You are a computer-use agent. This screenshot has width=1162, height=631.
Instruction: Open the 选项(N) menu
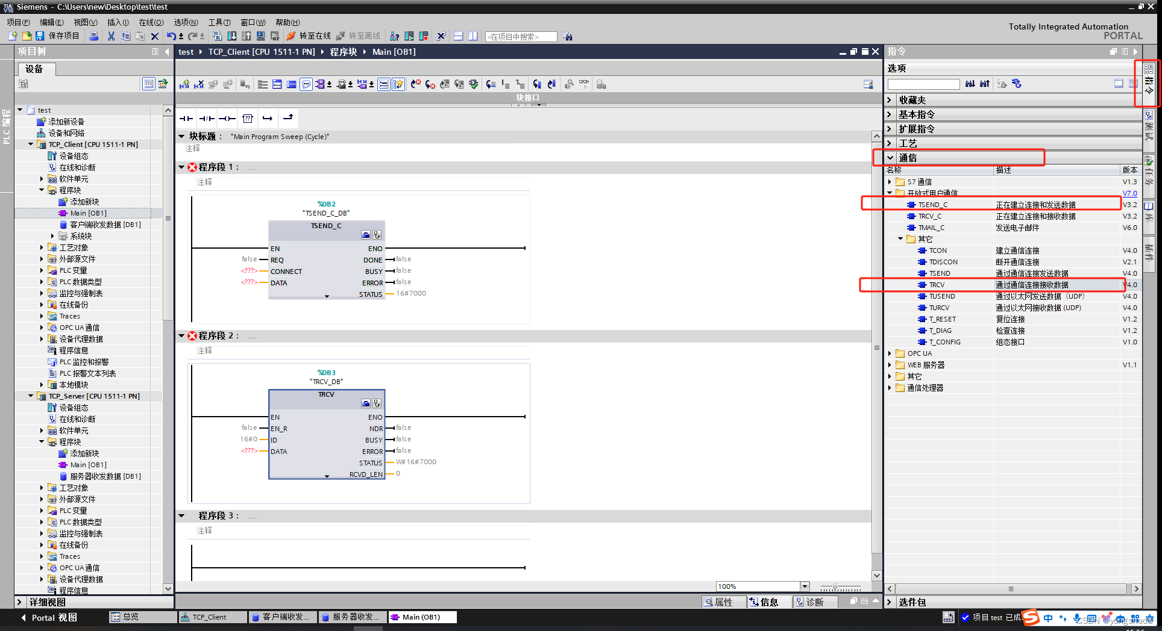point(186,22)
